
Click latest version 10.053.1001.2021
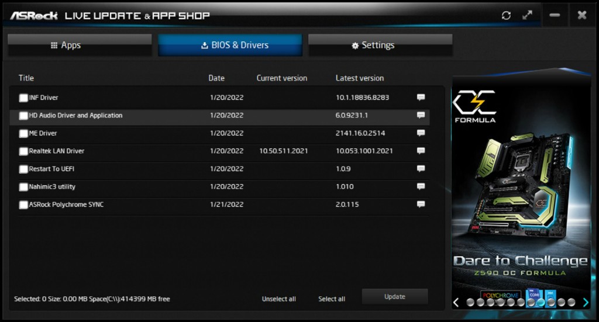point(364,151)
